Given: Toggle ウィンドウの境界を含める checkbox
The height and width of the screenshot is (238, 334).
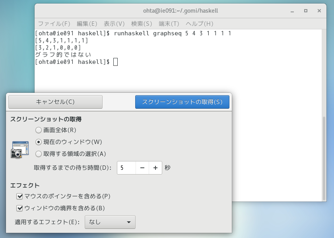Looking at the screenshot, I should [19, 208].
